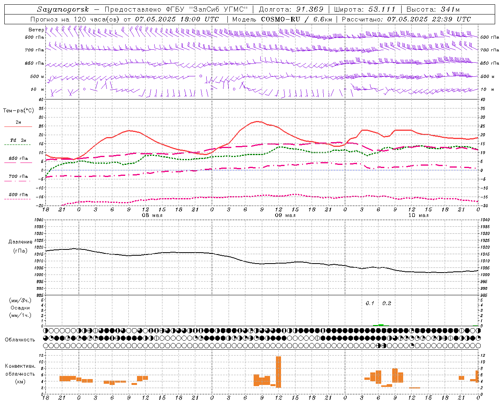Click the green precipitation bar
501x401 pixels.
(381, 325)
